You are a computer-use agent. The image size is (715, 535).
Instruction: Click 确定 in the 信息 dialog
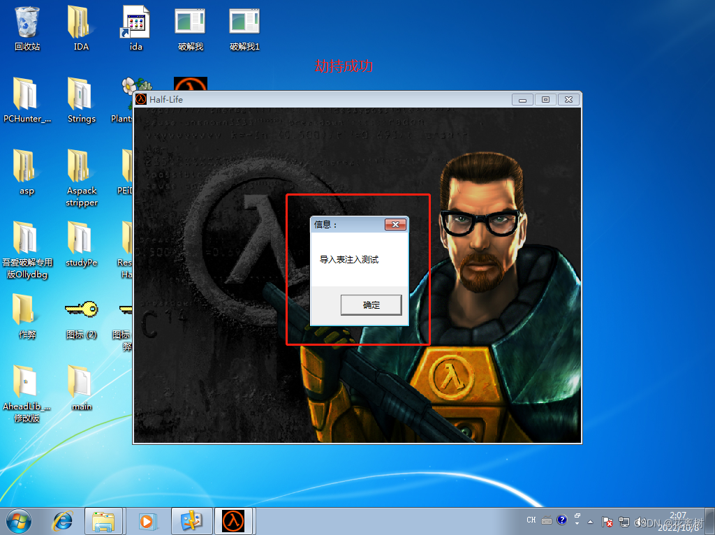pyautogui.click(x=371, y=305)
